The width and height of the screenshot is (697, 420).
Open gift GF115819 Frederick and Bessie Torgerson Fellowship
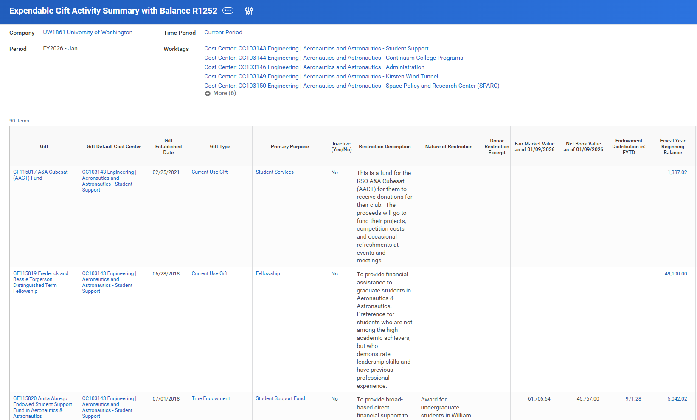click(41, 282)
